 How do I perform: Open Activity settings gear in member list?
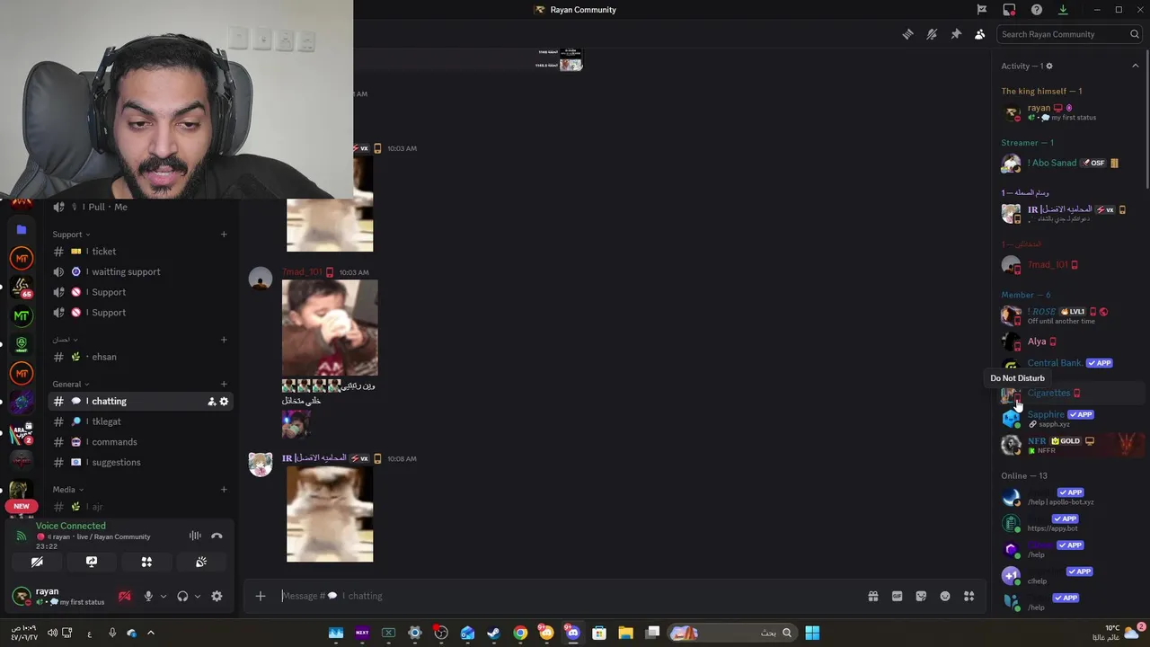[1049, 66]
